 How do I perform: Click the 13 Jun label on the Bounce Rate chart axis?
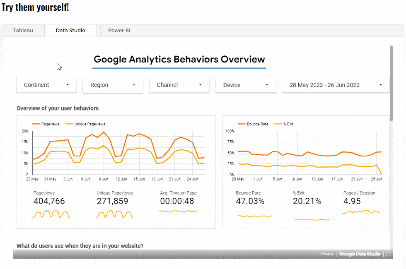317,179
